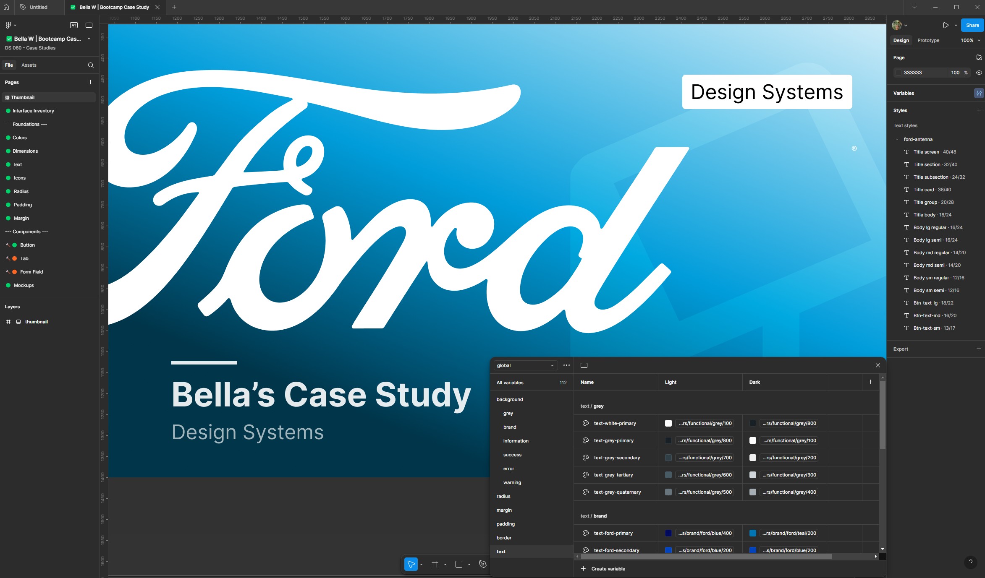This screenshot has height=578, width=985.
Task: Toggle the Variables filter control
Action: coord(979,93)
